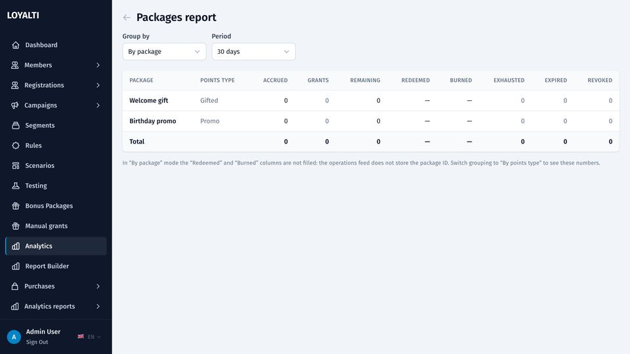The image size is (630, 354).
Task: Open Report Builder in the sidebar
Action: point(56,266)
